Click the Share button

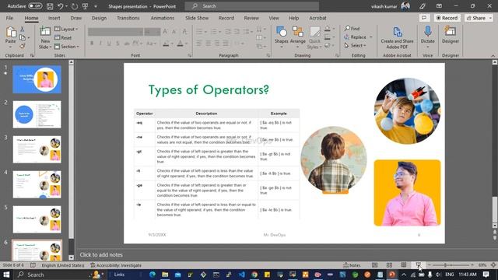479,18
